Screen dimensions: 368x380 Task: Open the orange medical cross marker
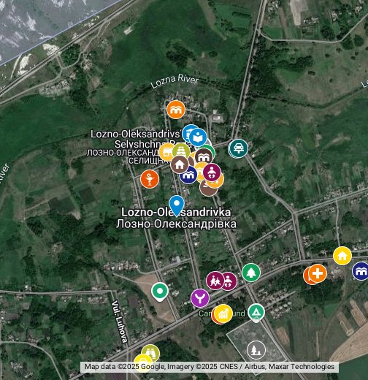318,273
